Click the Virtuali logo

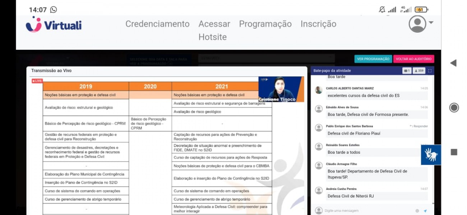[x=54, y=25]
